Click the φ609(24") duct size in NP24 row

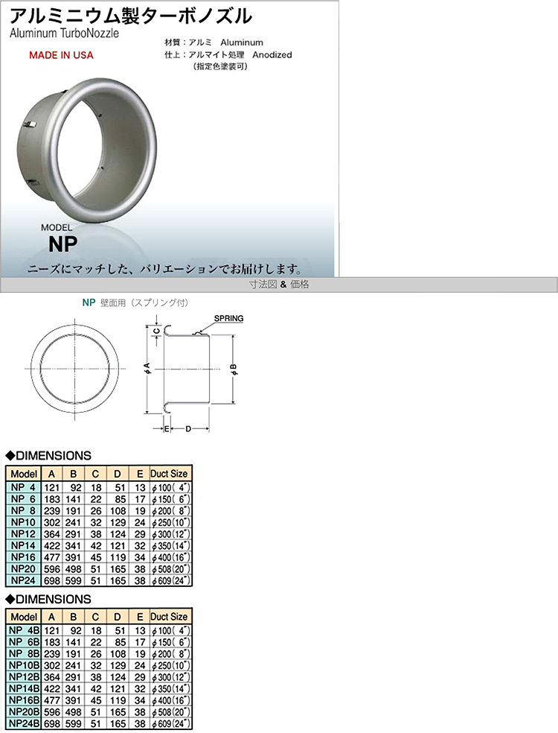pyautogui.click(x=171, y=581)
